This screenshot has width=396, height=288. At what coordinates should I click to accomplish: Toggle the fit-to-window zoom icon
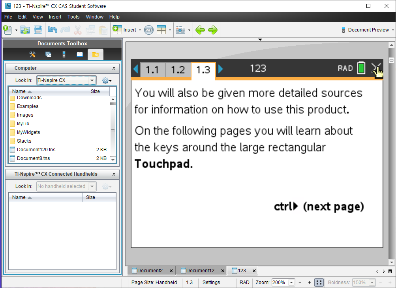coord(319,282)
